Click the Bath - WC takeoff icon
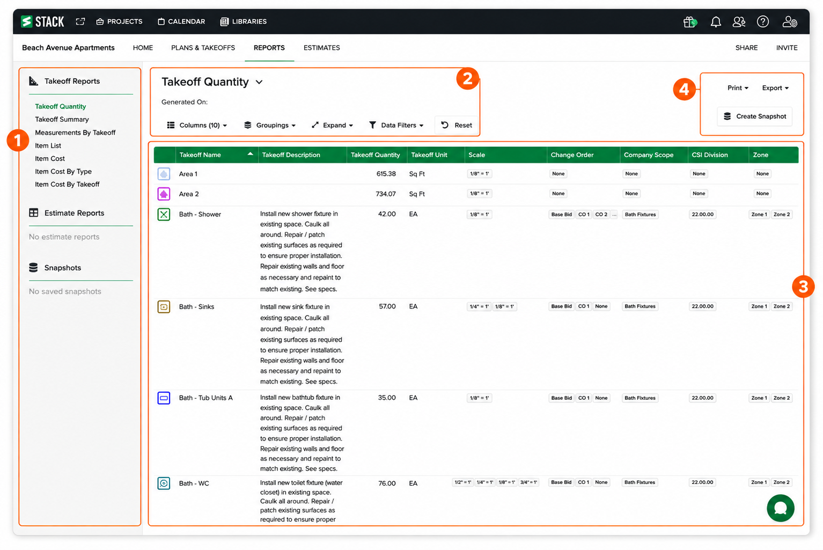The width and height of the screenshot is (823, 550). [164, 483]
